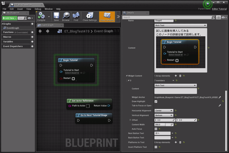Viewport: 229px width, 153px height.
Task: Click Content Width 350.0 slider
Action: point(164,125)
